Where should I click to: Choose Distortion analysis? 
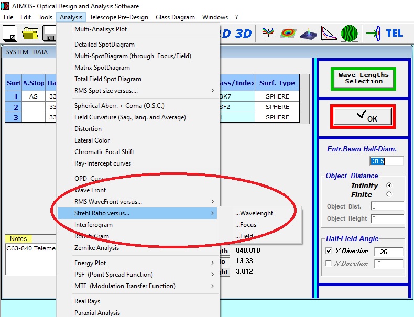click(x=137, y=129)
